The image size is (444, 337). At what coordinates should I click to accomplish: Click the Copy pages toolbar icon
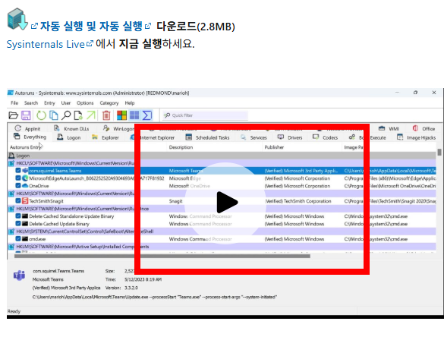coord(54,115)
